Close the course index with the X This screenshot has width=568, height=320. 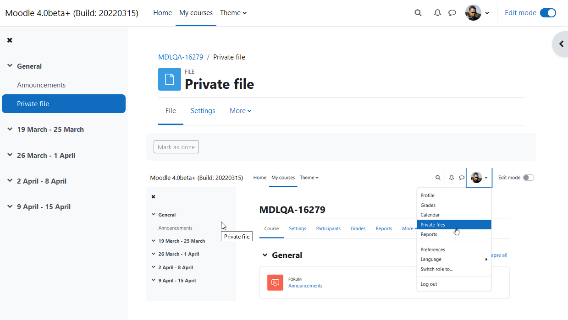click(x=10, y=40)
